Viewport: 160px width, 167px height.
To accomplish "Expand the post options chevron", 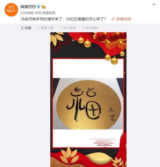I will coord(154,5).
